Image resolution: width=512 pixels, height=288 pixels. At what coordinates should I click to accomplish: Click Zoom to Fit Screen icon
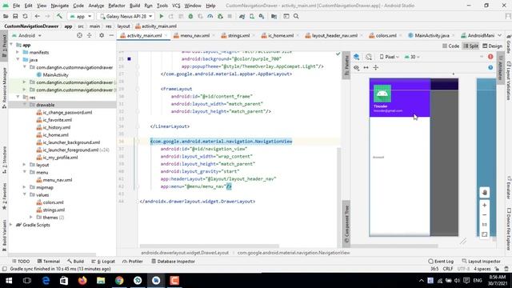click(x=485, y=234)
